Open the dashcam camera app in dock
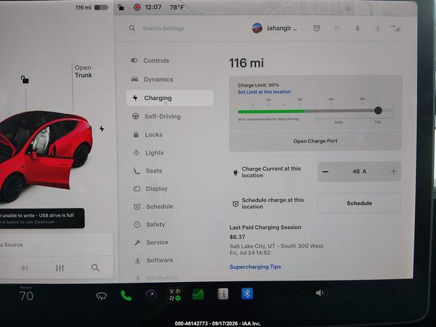Viewport: 436px width, 327px height. (151, 294)
